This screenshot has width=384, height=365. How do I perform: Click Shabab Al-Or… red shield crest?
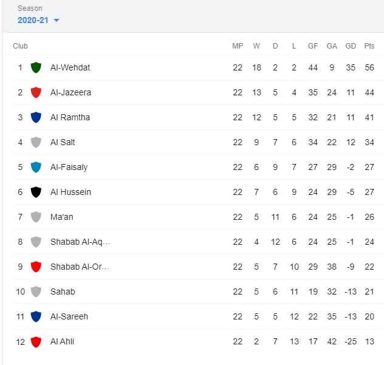coord(36,267)
